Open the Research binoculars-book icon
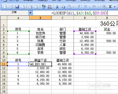118x94 pixels. click(50, 7)
